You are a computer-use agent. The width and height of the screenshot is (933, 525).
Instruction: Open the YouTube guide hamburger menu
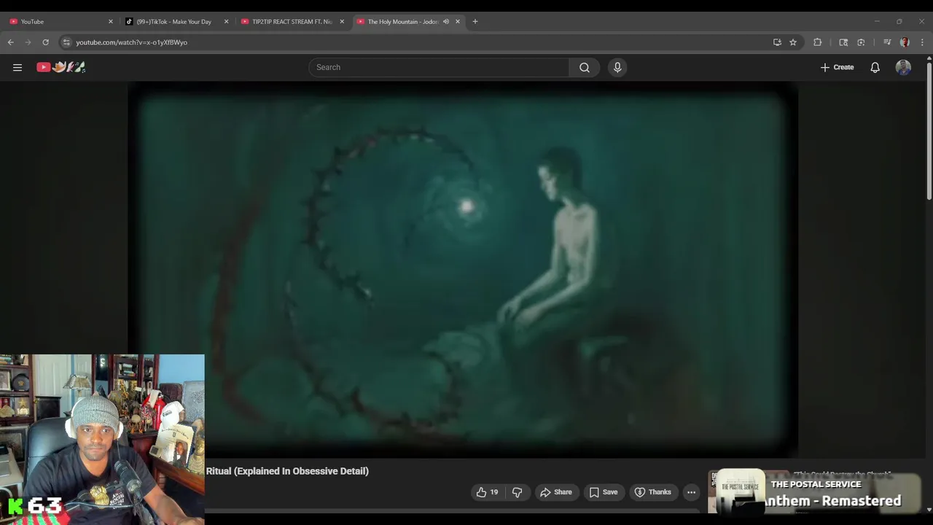(x=17, y=67)
